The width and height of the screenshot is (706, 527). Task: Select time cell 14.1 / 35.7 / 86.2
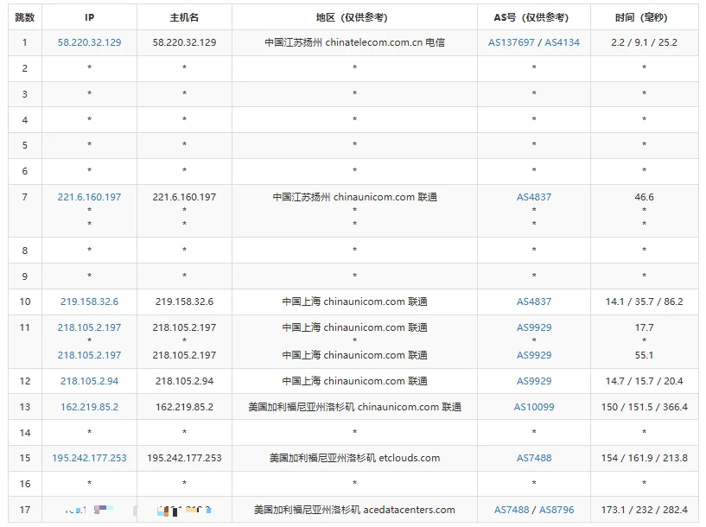coord(644,302)
